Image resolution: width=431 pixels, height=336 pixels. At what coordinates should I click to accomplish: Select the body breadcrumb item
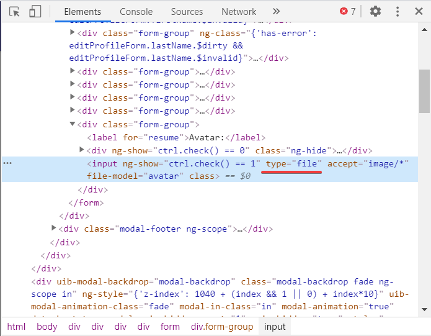coord(47,327)
